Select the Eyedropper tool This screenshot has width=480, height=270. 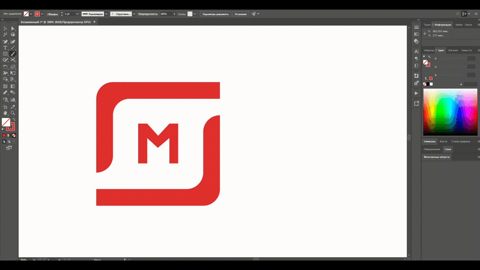(5, 93)
